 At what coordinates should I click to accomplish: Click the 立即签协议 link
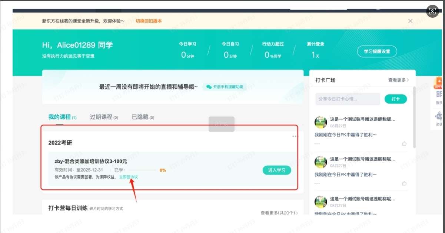pyautogui.click(x=128, y=177)
